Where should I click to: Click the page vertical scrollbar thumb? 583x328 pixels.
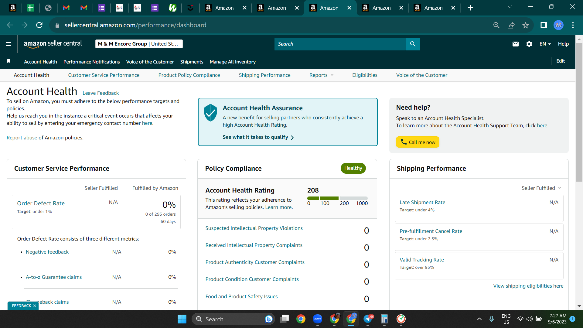click(579, 112)
